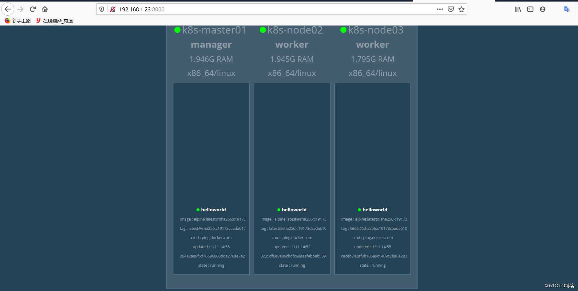The image size is (578, 291).
Task: Click worker label under k8s-node03
Action: point(373,45)
